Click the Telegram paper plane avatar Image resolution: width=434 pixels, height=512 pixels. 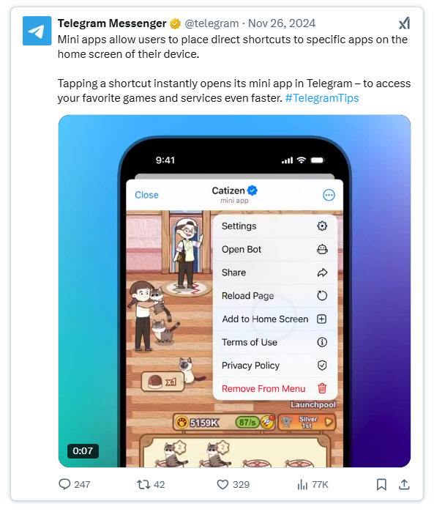click(37, 31)
